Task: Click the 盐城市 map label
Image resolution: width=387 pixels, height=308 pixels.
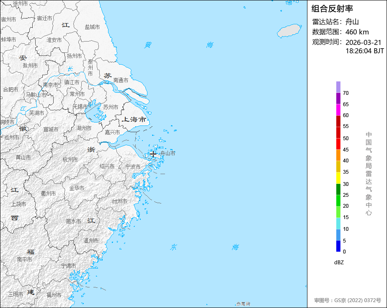Action: (92, 27)
